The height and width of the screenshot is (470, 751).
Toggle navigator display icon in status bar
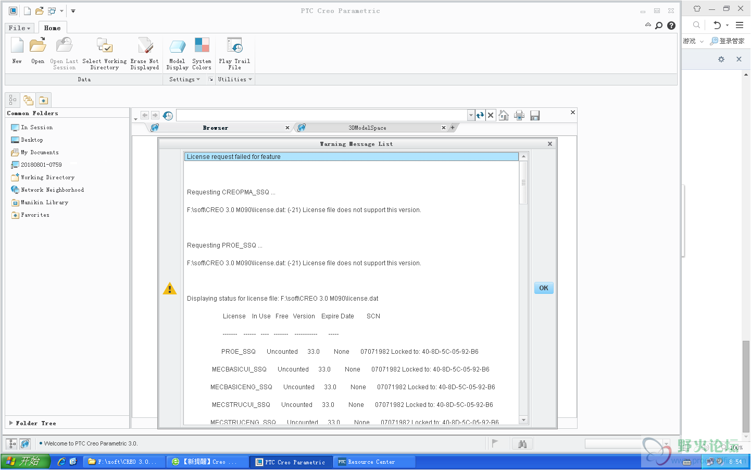point(12,444)
